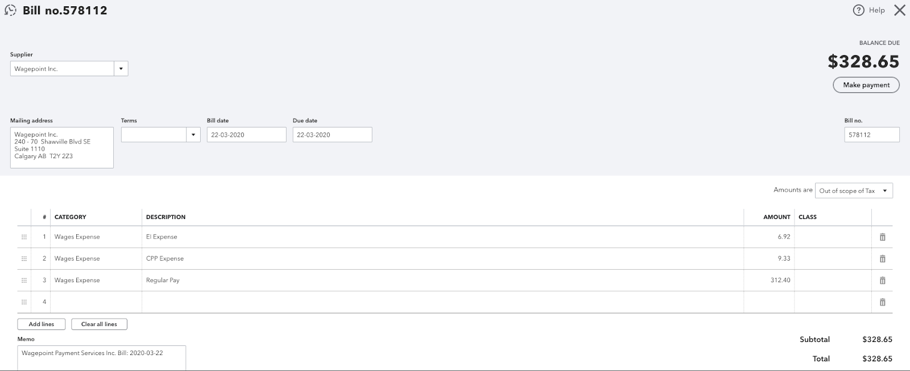The width and height of the screenshot is (910, 371).
Task: Select category cell of line 3
Action: pyautogui.click(x=96, y=281)
